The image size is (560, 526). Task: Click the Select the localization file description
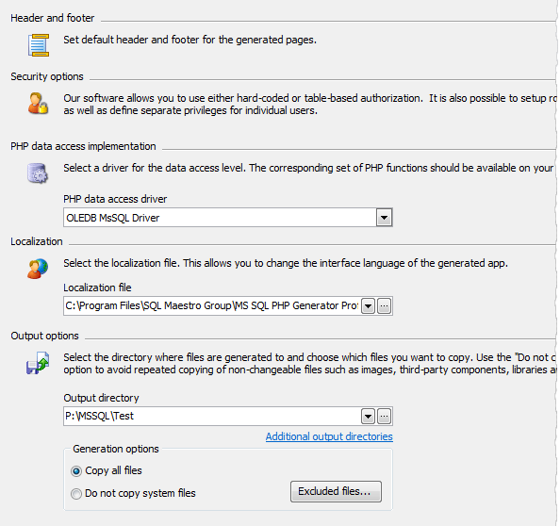[x=286, y=263]
